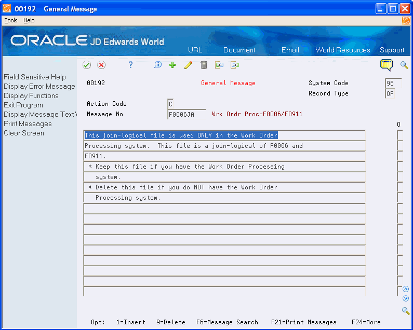This screenshot has height=330, width=413.
Task: Click the scroll up arrow icon
Action: coord(406,290)
